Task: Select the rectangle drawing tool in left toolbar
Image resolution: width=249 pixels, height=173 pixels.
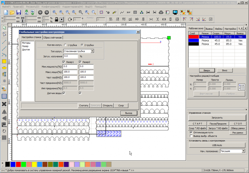Action: pyautogui.click(x=4, y=61)
